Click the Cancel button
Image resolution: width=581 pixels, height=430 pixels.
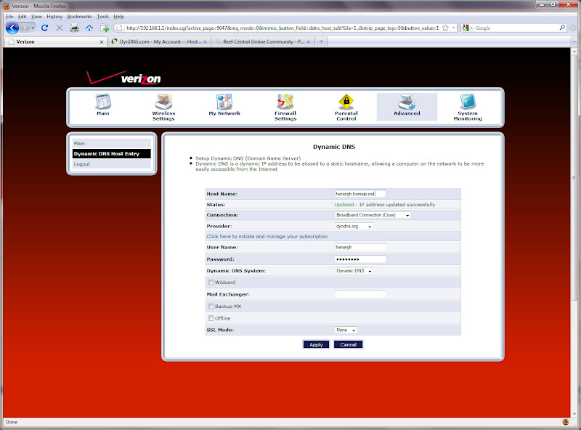[349, 345]
